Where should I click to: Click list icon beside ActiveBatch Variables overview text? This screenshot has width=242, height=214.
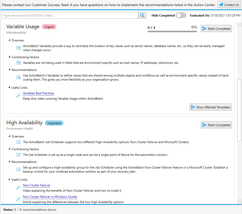coord(19,48)
